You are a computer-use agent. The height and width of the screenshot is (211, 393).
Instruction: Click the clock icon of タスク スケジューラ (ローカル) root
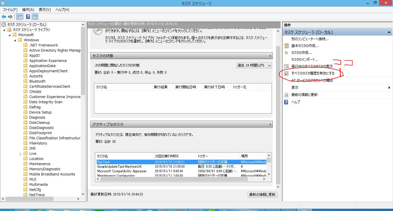[4, 25]
